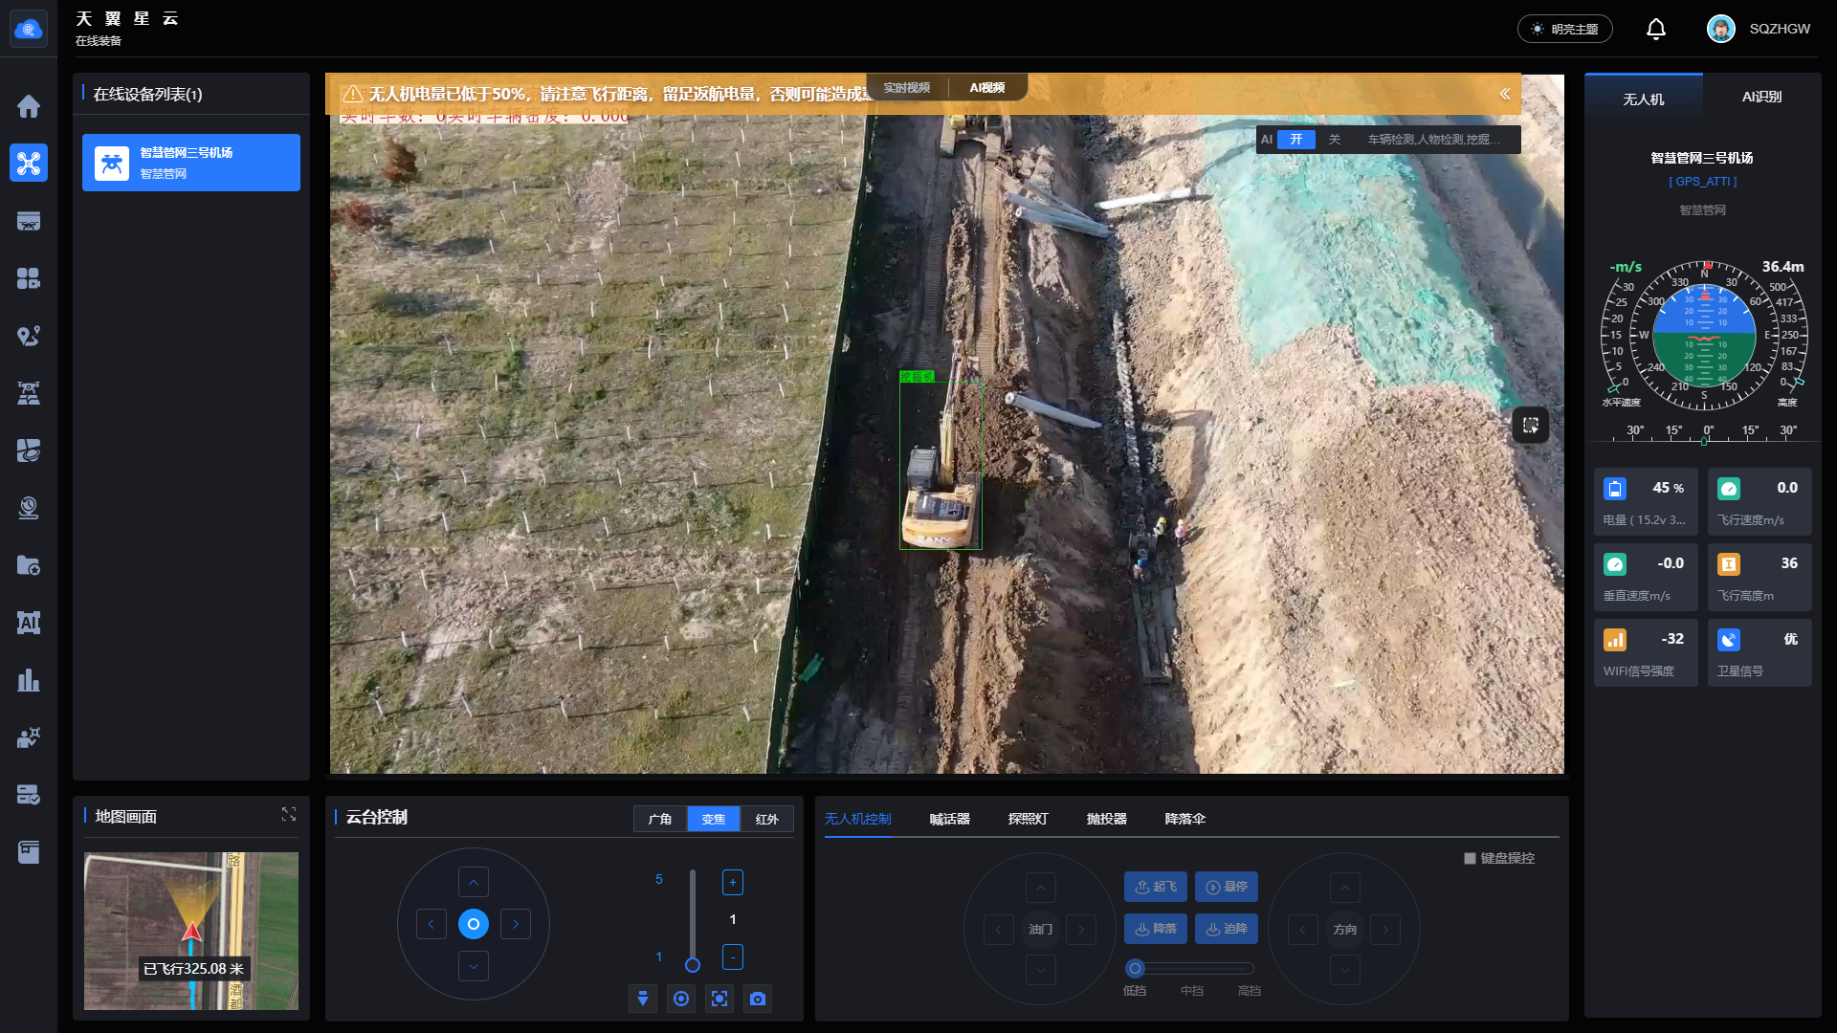Select the 智慧管网三号机场 device in the list
The width and height of the screenshot is (1837, 1033).
pos(191,163)
